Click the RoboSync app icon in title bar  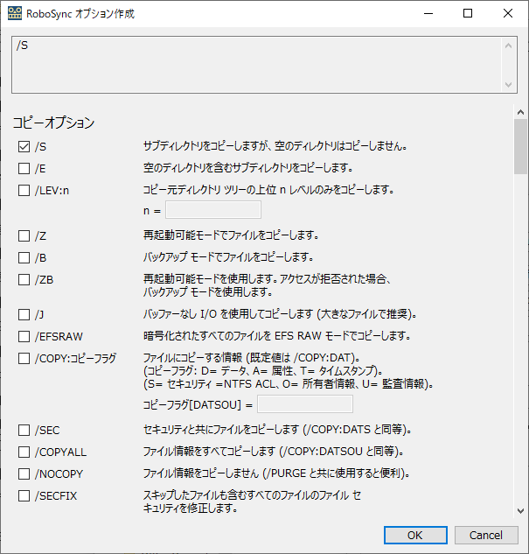[15, 13]
